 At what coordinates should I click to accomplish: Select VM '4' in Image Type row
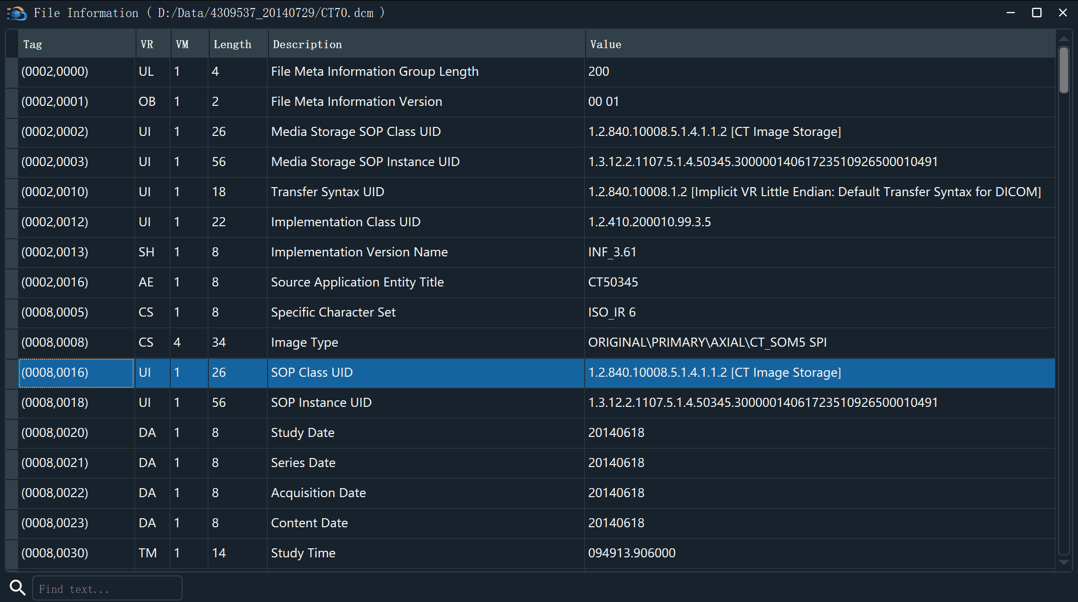tap(189, 343)
